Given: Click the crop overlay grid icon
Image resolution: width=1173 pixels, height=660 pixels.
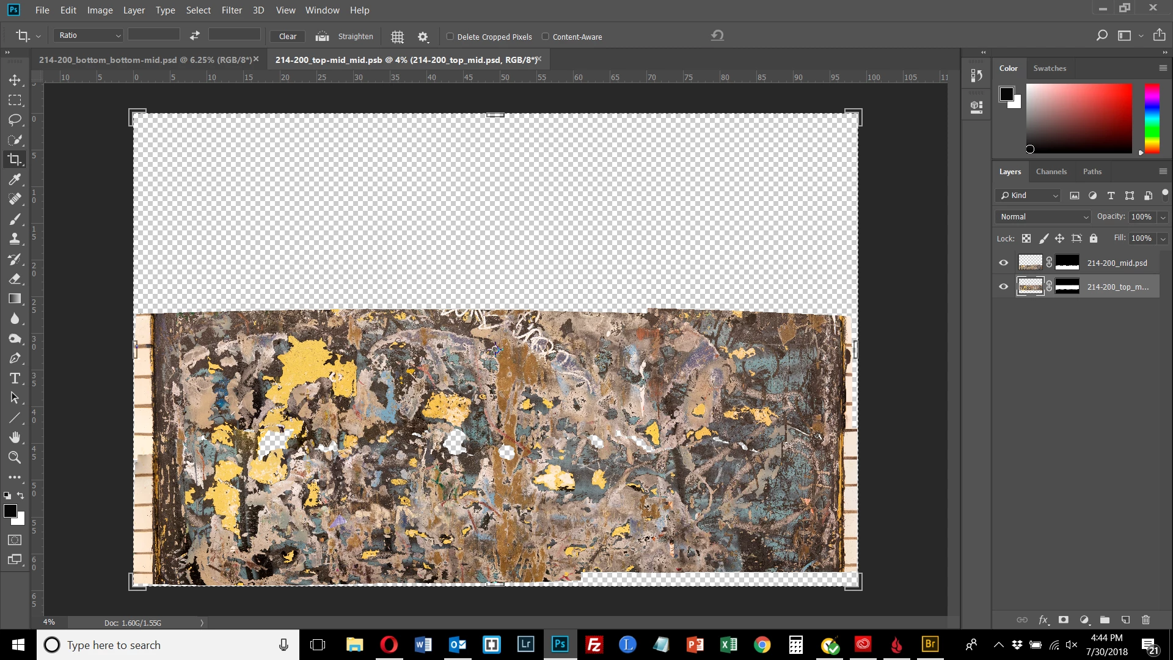Looking at the screenshot, I should (397, 37).
